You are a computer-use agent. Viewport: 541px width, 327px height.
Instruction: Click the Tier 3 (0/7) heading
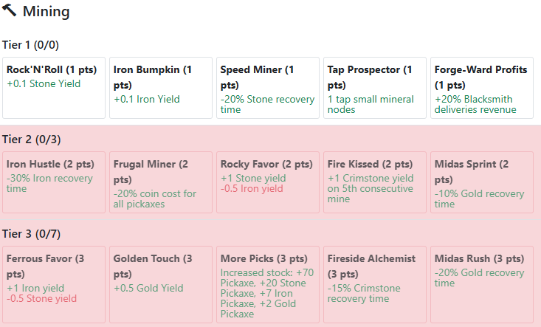31,234
